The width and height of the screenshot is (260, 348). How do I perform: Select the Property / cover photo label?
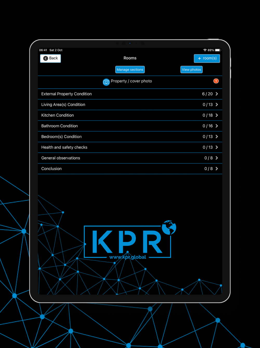[x=131, y=81]
